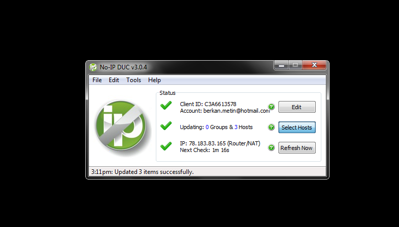The width and height of the screenshot is (399, 227).
Task: Open the File menu
Action: click(97, 80)
